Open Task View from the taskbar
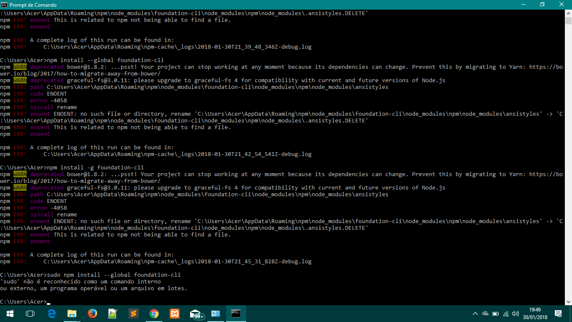This screenshot has height=322, width=572. tap(30, 314)
